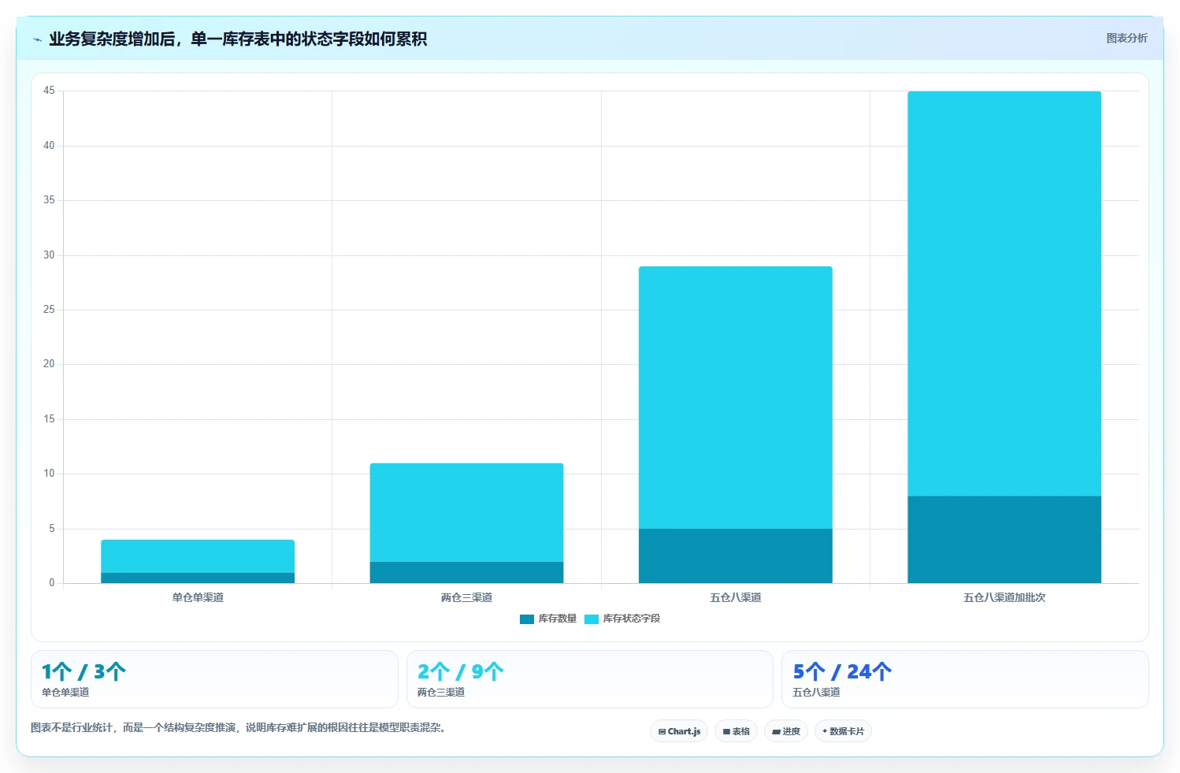Click the dark teal bar segment for 五仓八渠道
The image size is (1180, 773).
pyautogui.click(x=735, y=556)
